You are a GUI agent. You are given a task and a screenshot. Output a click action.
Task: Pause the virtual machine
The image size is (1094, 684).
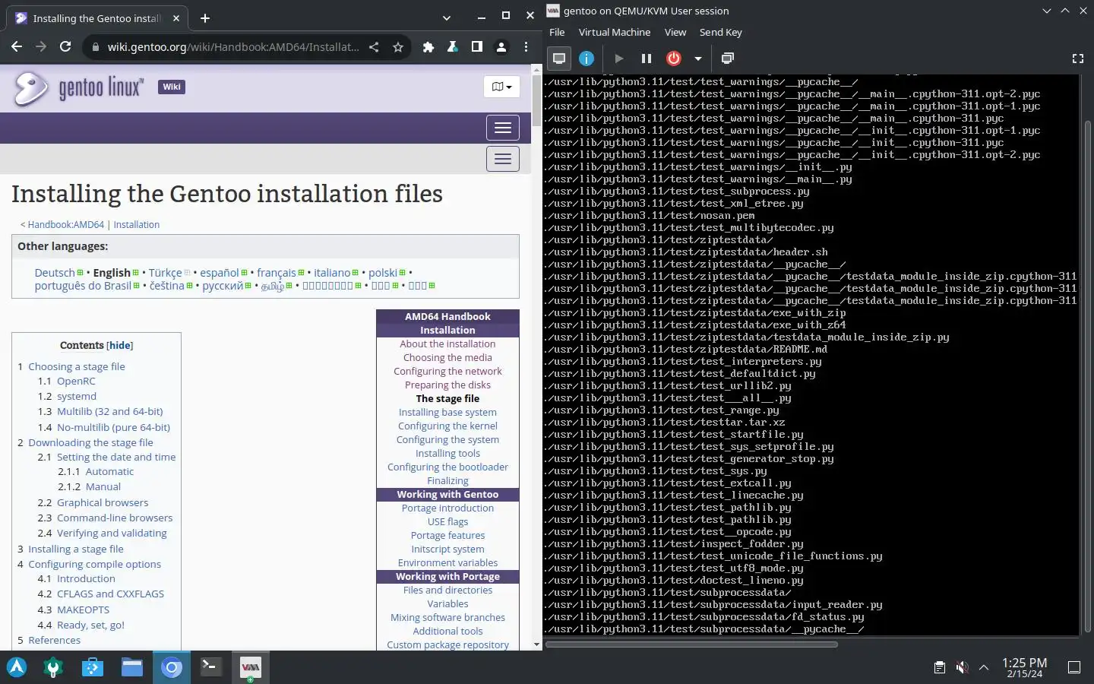tap(647, 59)
